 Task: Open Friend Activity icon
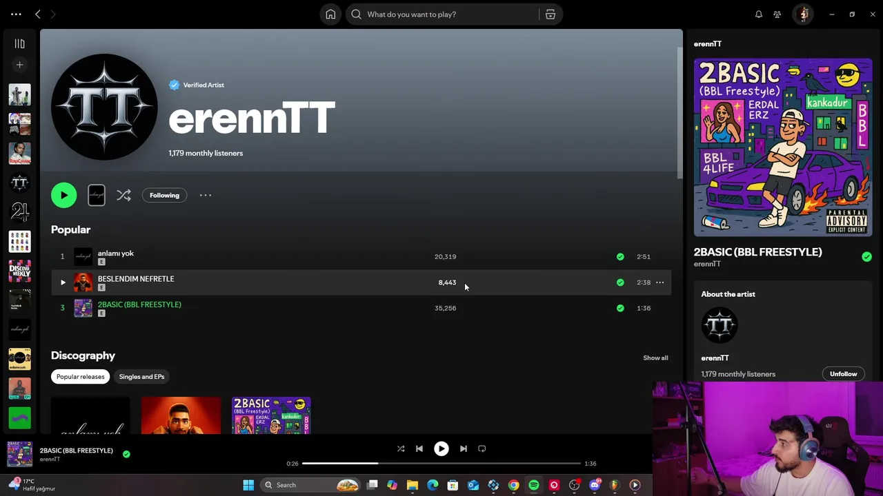[777, 14]
